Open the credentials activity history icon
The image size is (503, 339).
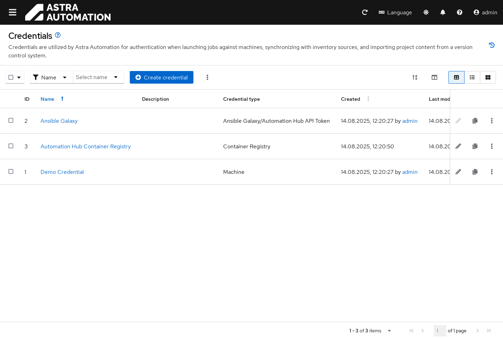(x=491, y=45)
